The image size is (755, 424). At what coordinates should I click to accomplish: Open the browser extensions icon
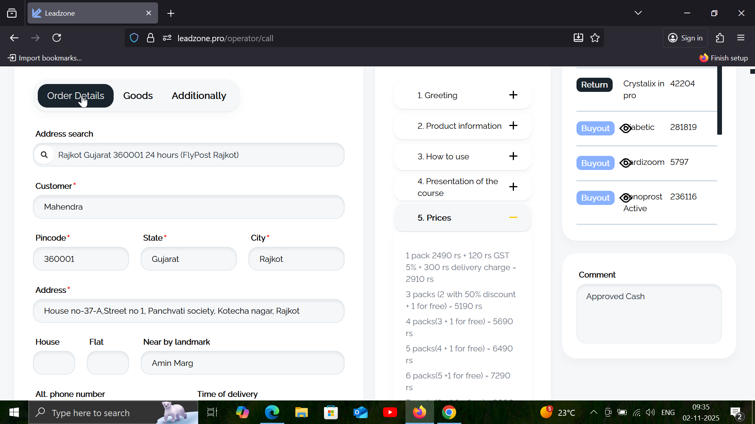[720, 38]
